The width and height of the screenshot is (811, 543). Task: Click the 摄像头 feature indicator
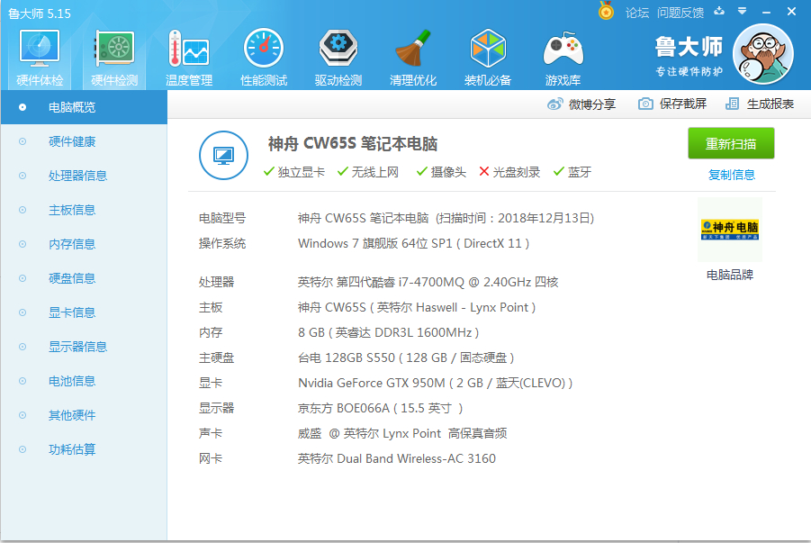[441, 172]
